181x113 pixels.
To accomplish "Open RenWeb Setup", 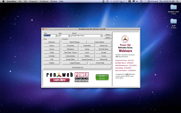I will pyautogui.click(x=103, y=49).
